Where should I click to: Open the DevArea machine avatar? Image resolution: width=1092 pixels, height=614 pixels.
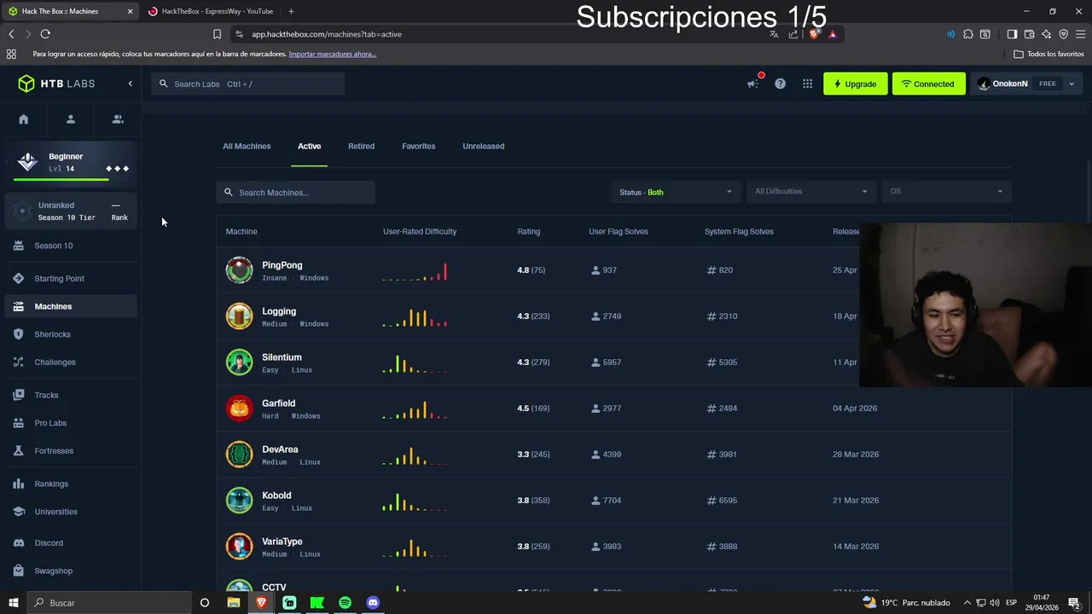pyautogui.click(x=239, y=455)
